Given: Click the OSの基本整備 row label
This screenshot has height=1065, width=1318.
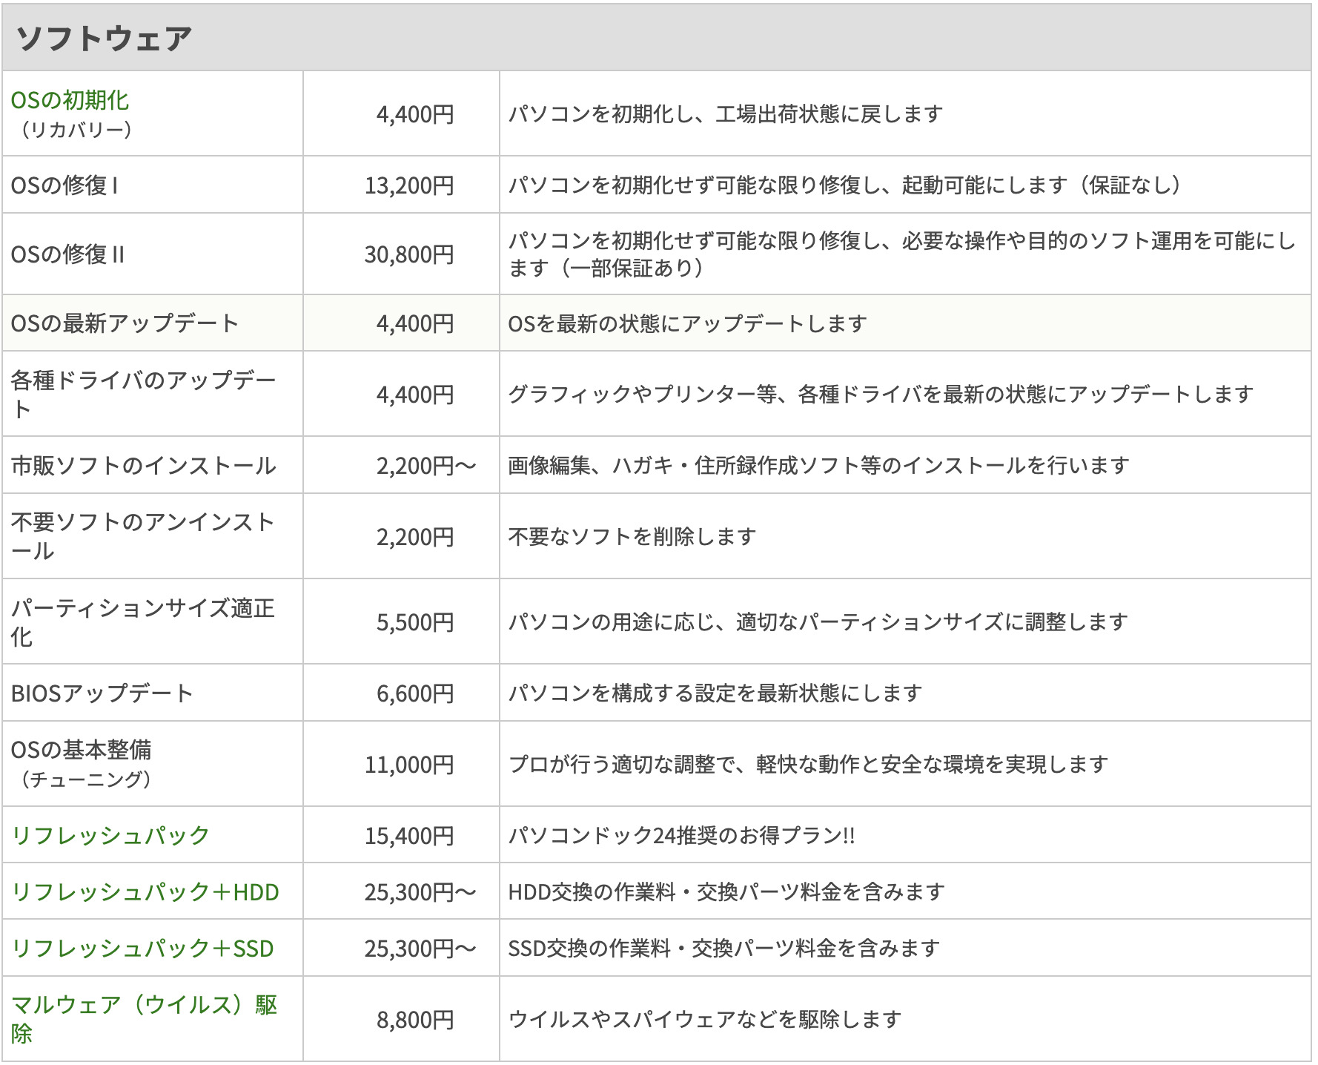Looking at the screenshot, I should coord(82,750).
